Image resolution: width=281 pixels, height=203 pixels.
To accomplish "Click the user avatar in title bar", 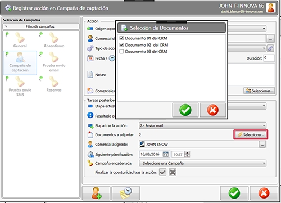I will click(x=271, y=8).
